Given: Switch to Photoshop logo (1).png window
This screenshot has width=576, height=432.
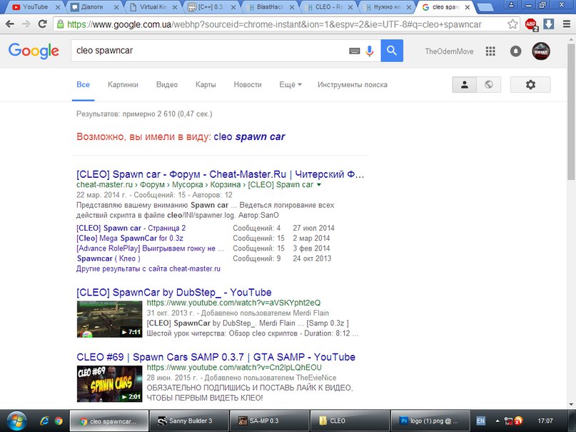Looking at the screenshot, I should click(x=430, y=421).
